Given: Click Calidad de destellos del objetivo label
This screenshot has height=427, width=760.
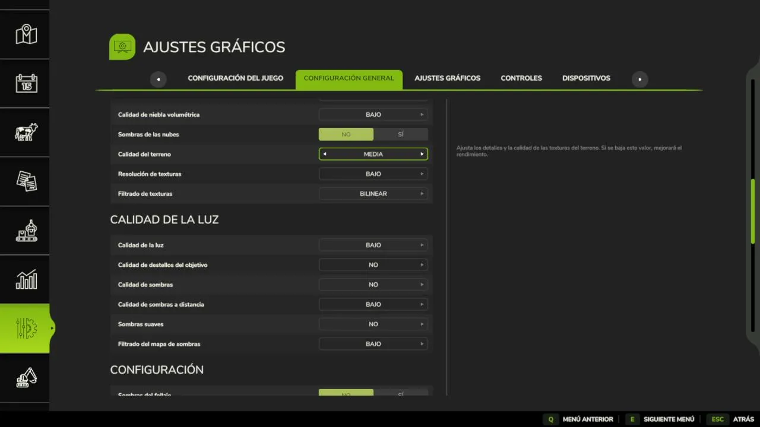Looking at the screenshot, I should 163,265.
